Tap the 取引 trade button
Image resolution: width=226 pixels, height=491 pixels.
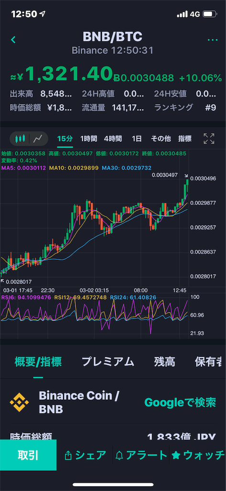coord(28,455)
